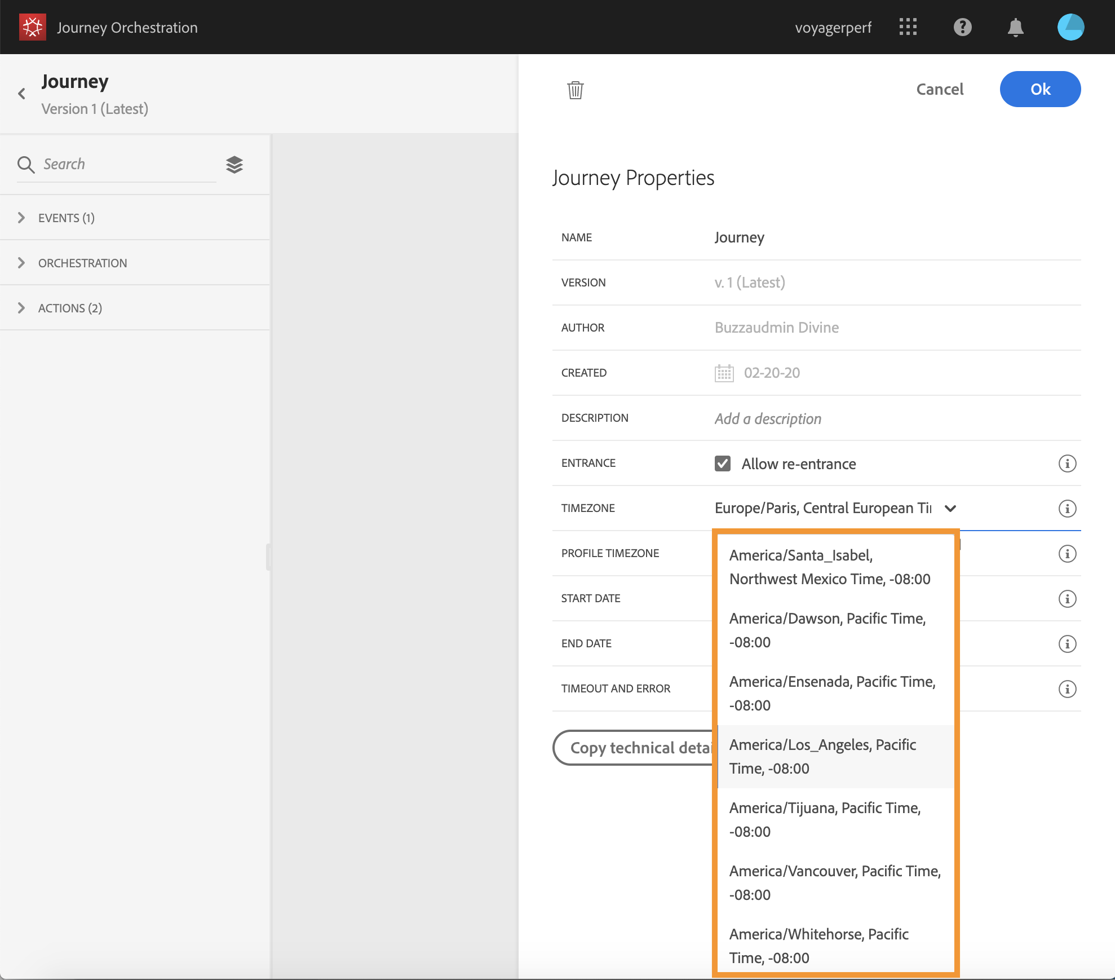Screen dimensions: 1115x980
Task: Open the notifications bell
Action: pyautogui.click(x=1015, y=27)
